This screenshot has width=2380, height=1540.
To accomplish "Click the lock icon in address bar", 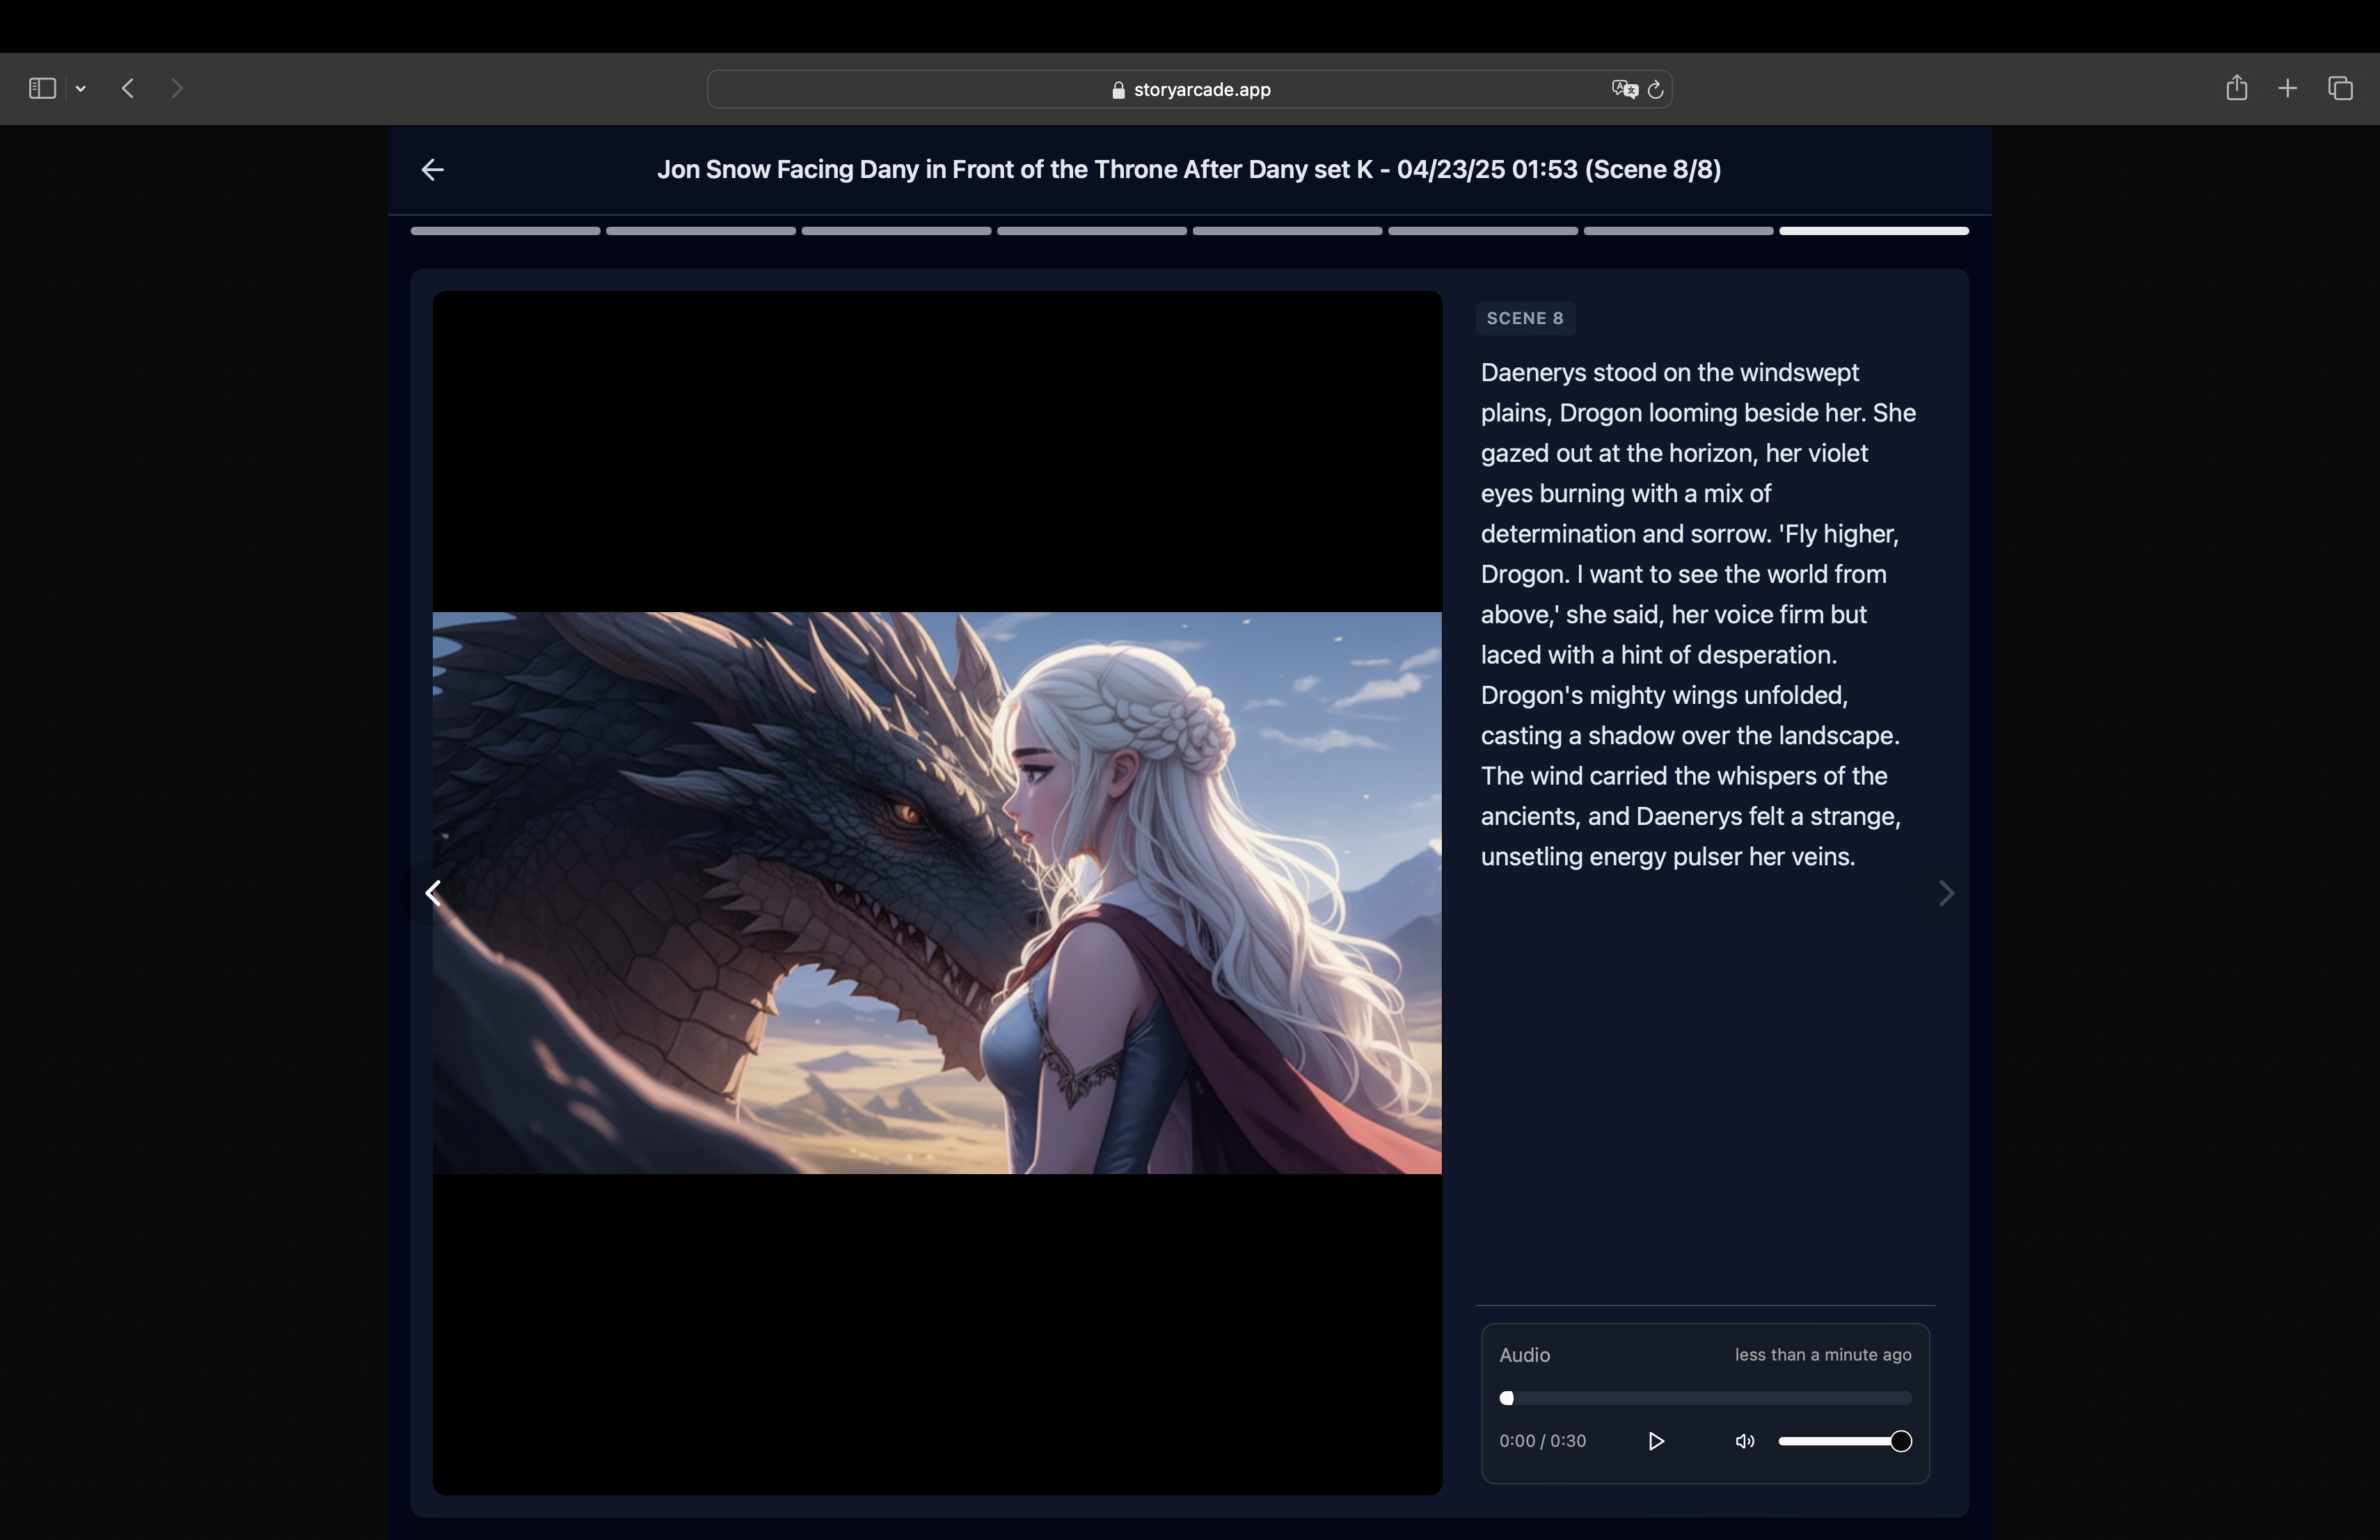I will tap(1118, 90).
